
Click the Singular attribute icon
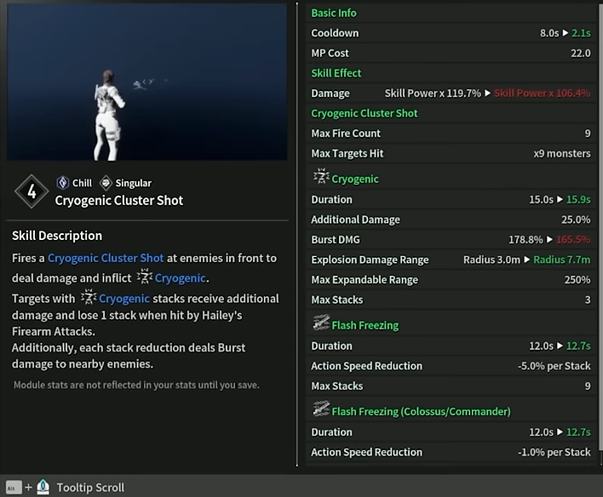pyautogui.click(x=106, y=183)
